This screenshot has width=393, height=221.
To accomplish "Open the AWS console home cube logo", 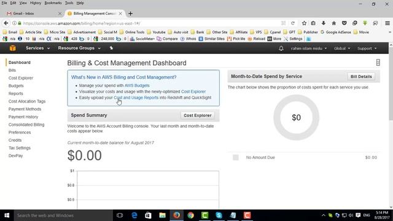I will pyautogui.click(x=12, y=48).
